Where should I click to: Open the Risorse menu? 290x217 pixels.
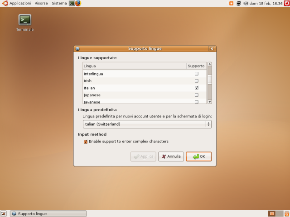click(41, 3)
